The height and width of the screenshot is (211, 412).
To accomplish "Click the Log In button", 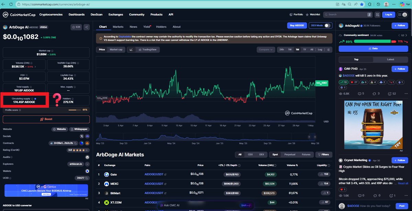I will 389,15.
